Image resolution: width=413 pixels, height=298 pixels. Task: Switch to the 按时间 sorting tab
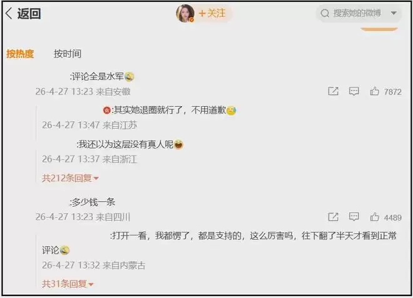[68, 54]
